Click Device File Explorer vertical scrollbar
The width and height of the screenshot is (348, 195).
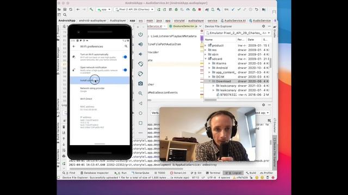click(x=270, y=63)
